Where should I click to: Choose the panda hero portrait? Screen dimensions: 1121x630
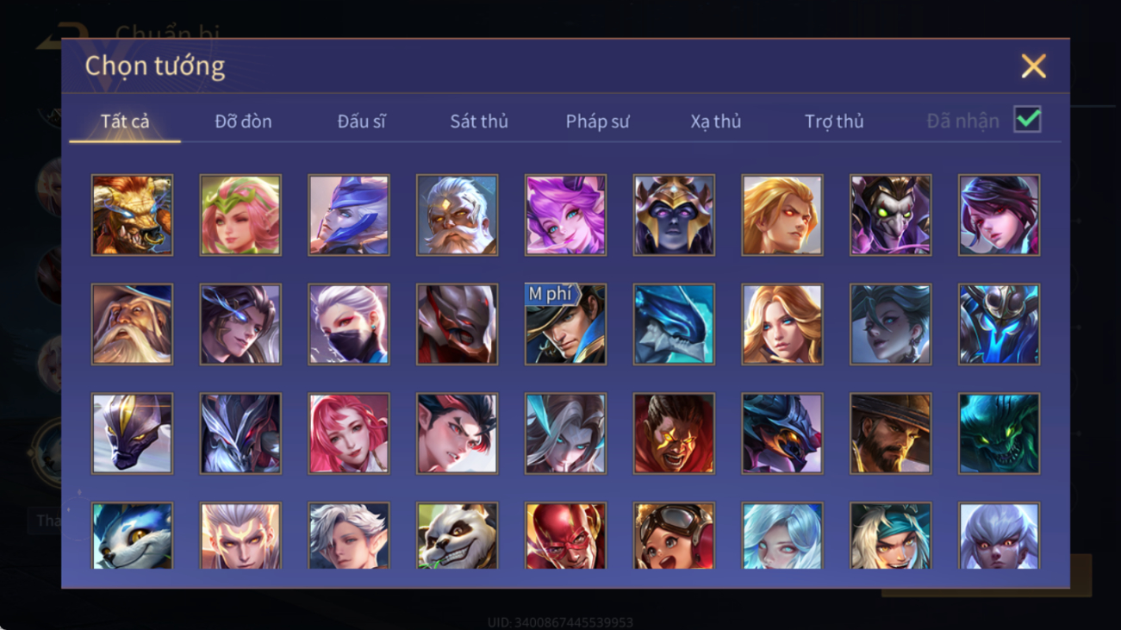(457, 536)
